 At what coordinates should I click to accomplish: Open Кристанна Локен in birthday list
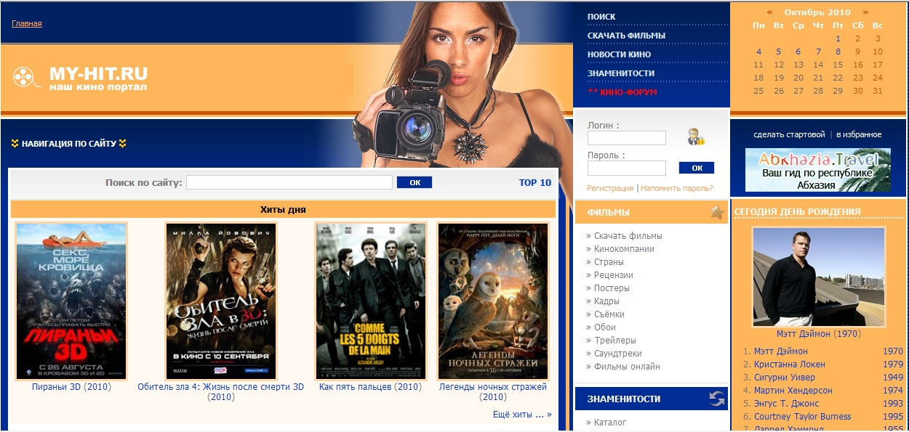(x=789, y=364)
